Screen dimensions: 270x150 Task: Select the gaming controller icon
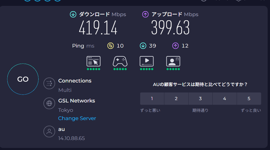click(120, 61)
